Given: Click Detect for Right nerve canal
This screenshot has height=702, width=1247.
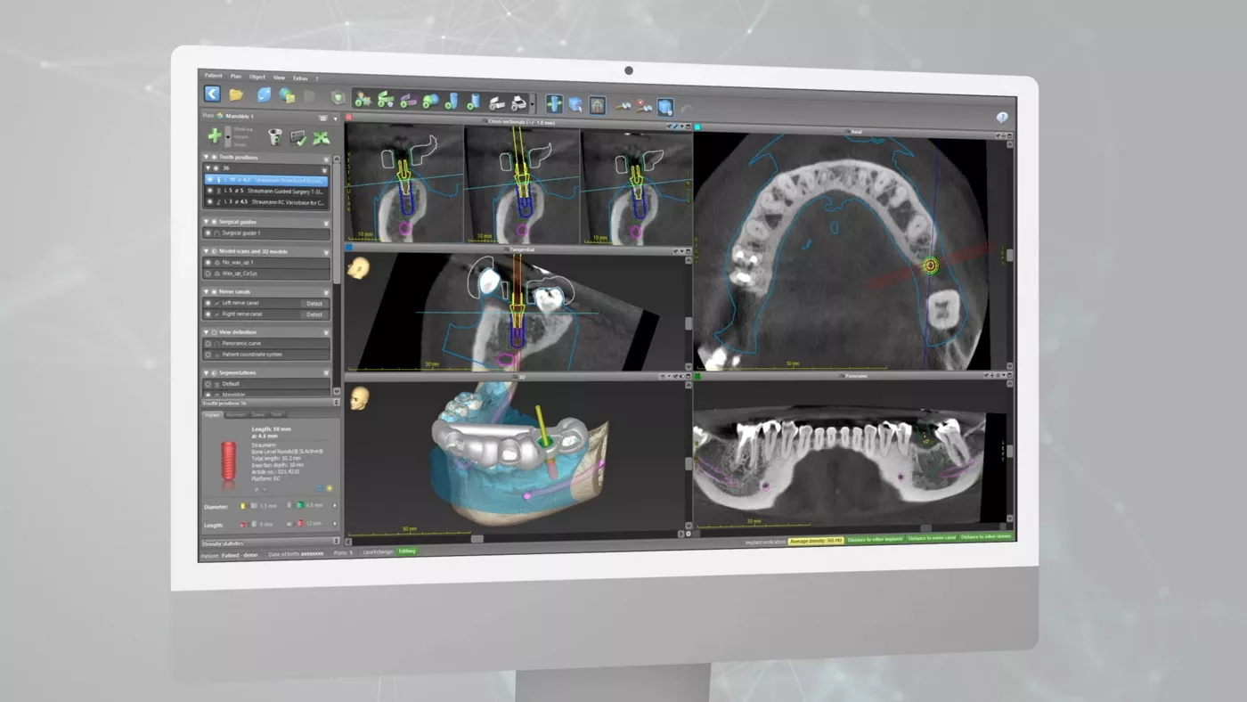Looking at the screenshot, I should [x=314, y=314].
